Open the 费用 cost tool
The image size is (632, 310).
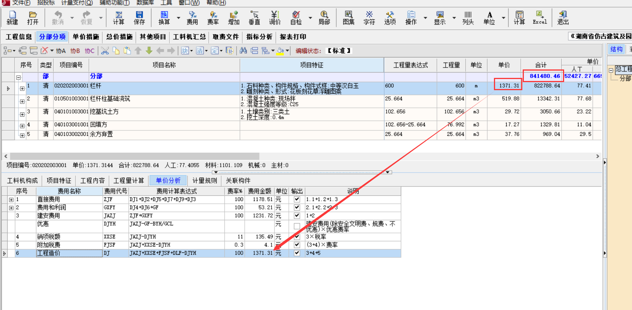click(193, 18)
